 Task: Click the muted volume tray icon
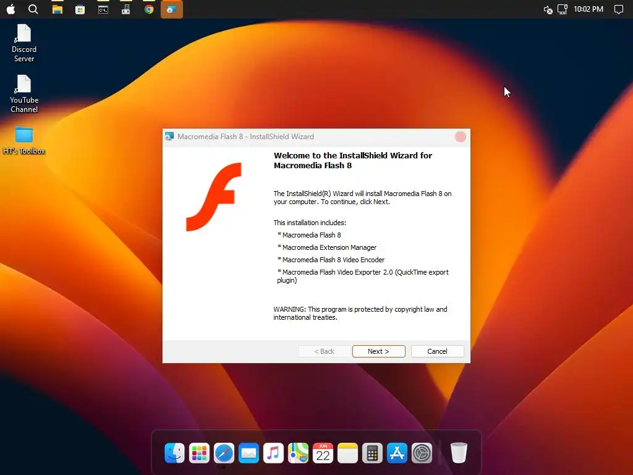pos(548,9)
